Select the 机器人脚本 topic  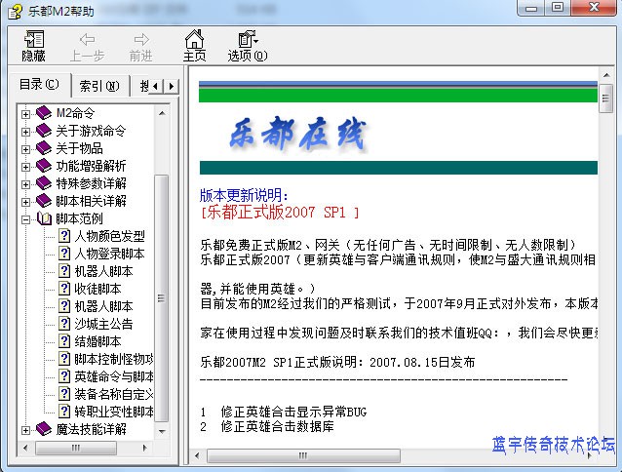point(102,271)
